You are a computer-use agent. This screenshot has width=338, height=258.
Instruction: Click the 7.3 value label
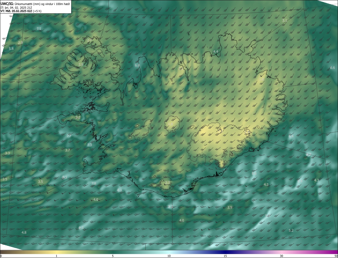coord(90,145)
